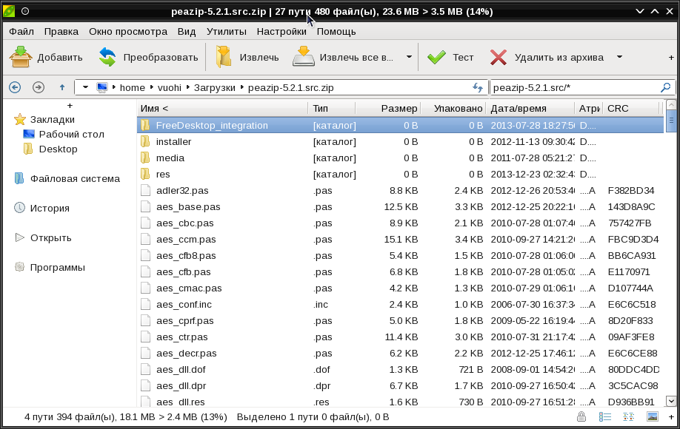Viewport: 680px width, 429px height.
Task: Select the res folder row
Action: (x=400, y=174)
